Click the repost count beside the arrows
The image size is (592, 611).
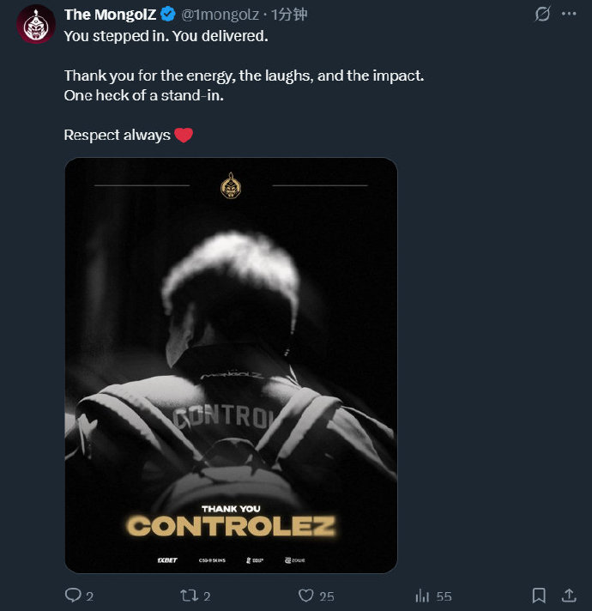(208, 596)
